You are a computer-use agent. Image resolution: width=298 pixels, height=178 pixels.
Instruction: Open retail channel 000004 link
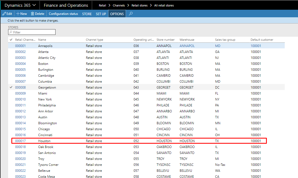pyautogui.click(x=20, y=64)
